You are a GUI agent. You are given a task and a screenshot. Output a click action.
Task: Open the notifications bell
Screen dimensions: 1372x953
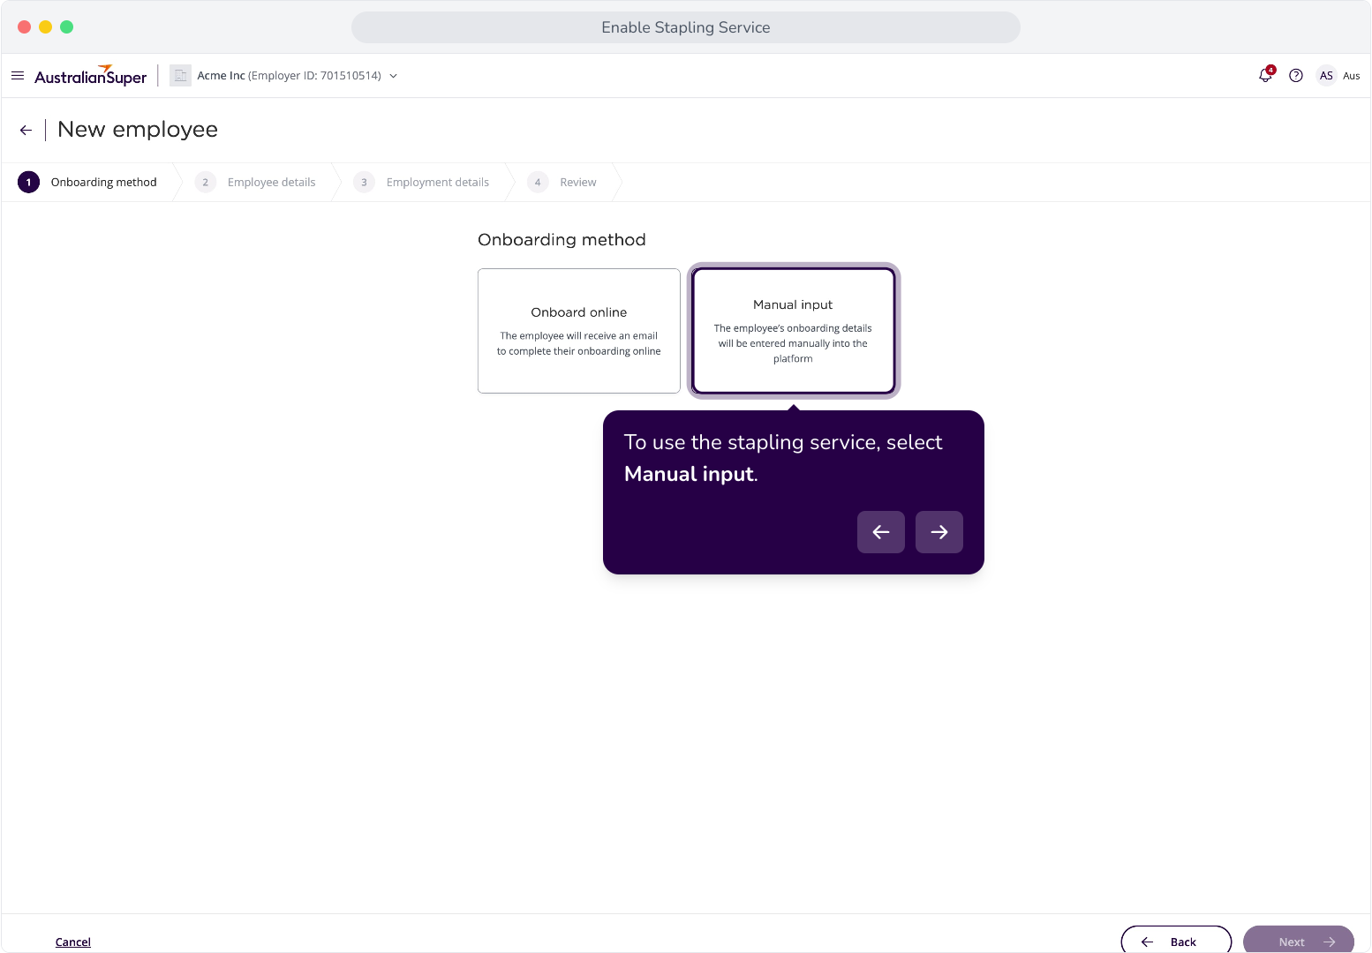1266,75
